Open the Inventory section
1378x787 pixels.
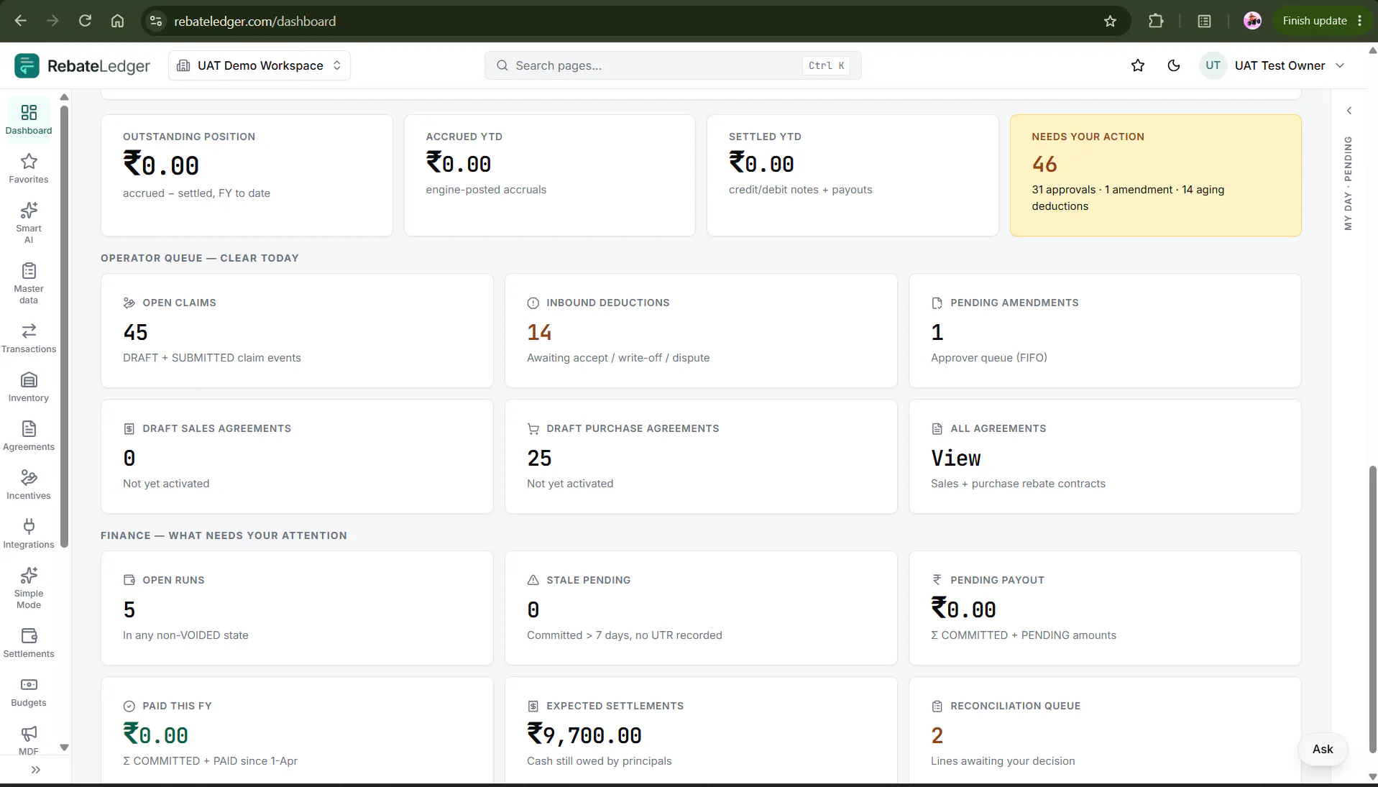(x=29, y=387)
